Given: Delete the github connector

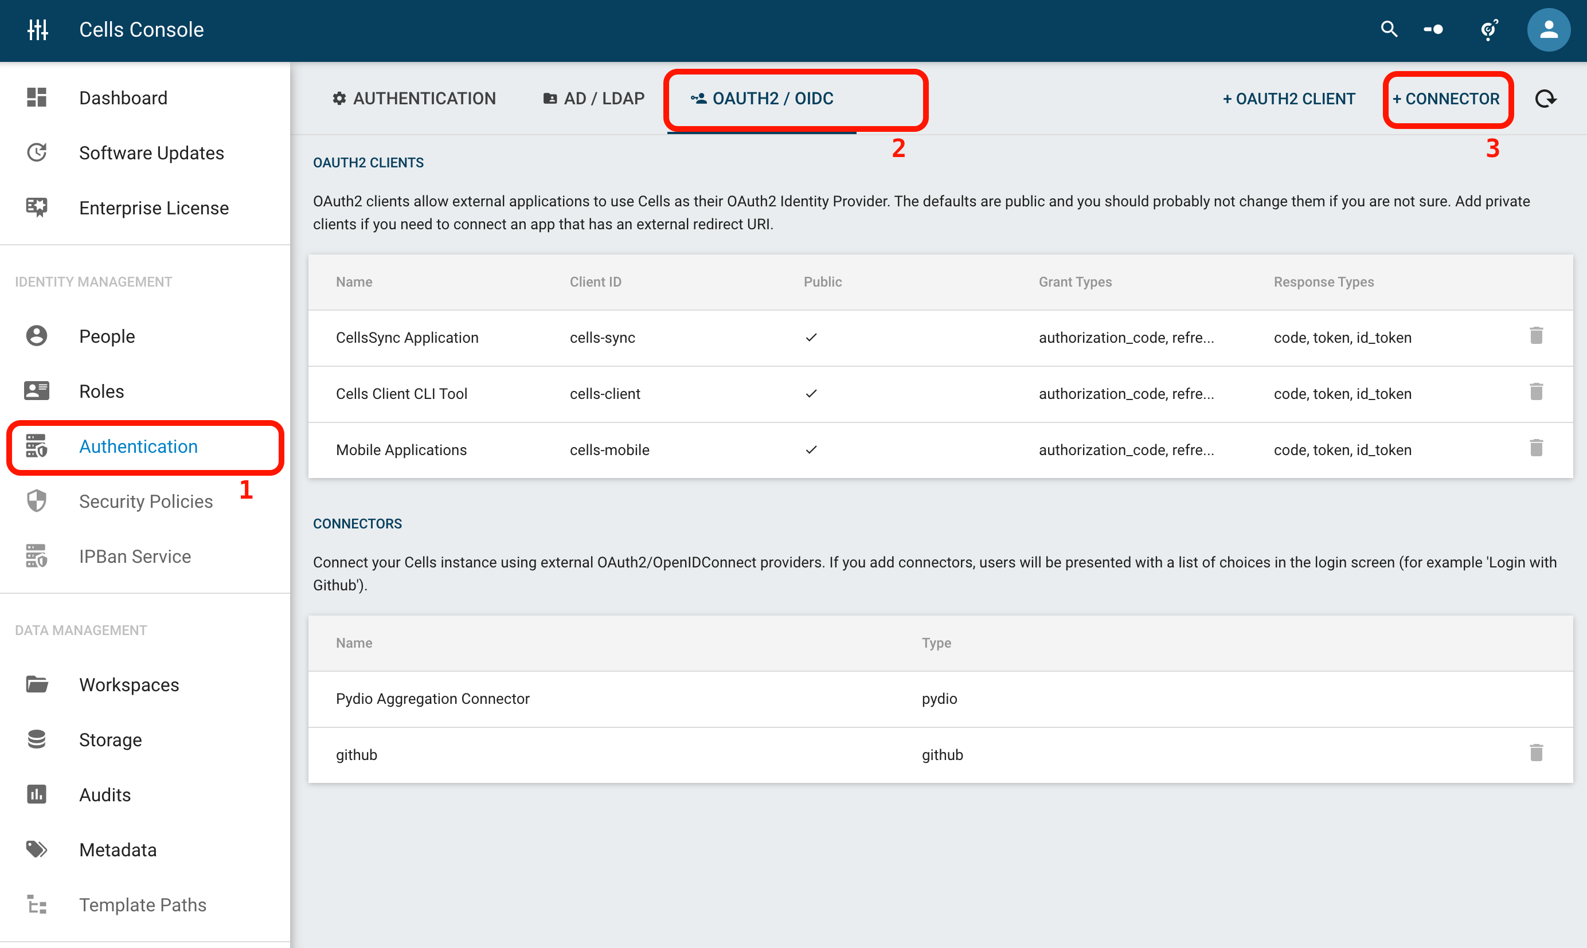Looking at the screenshot, I should (x=1537, y=753).
